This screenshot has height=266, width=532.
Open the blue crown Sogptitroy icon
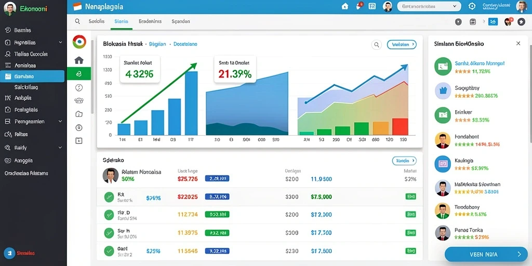point(443,90)
